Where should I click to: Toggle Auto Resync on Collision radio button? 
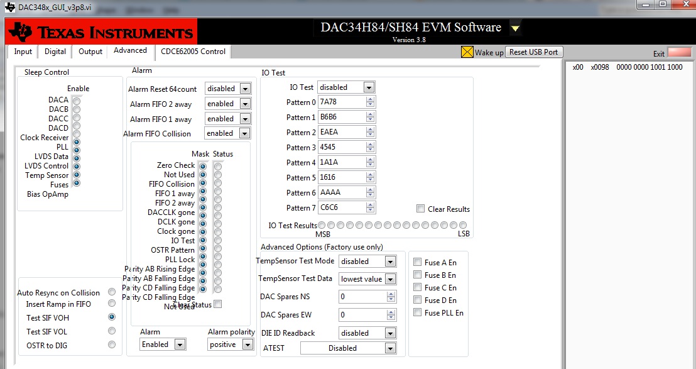(x=112, y=292)
